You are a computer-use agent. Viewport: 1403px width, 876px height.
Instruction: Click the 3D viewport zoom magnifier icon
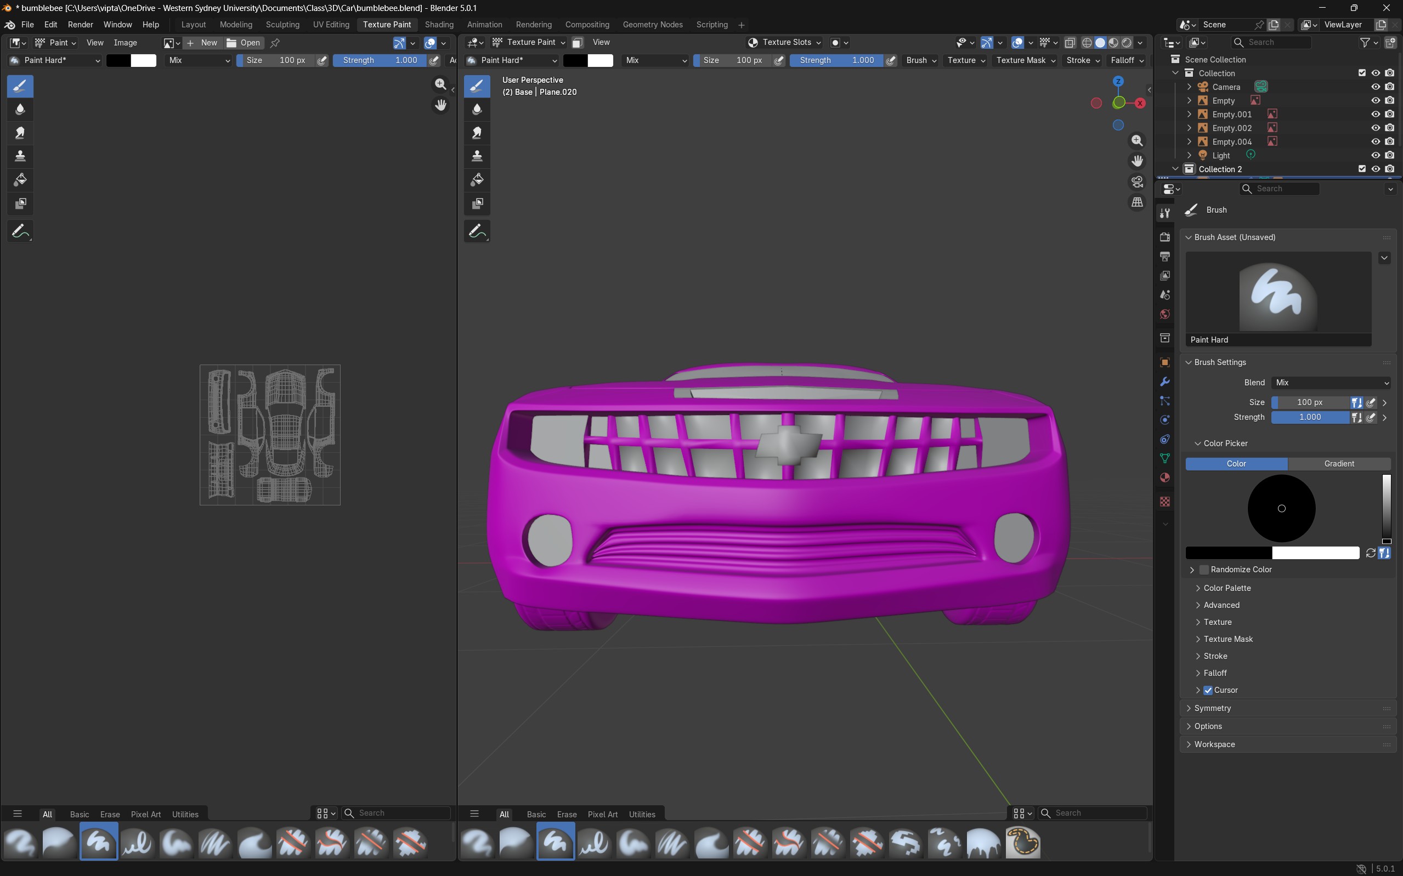coord(1137,141)
